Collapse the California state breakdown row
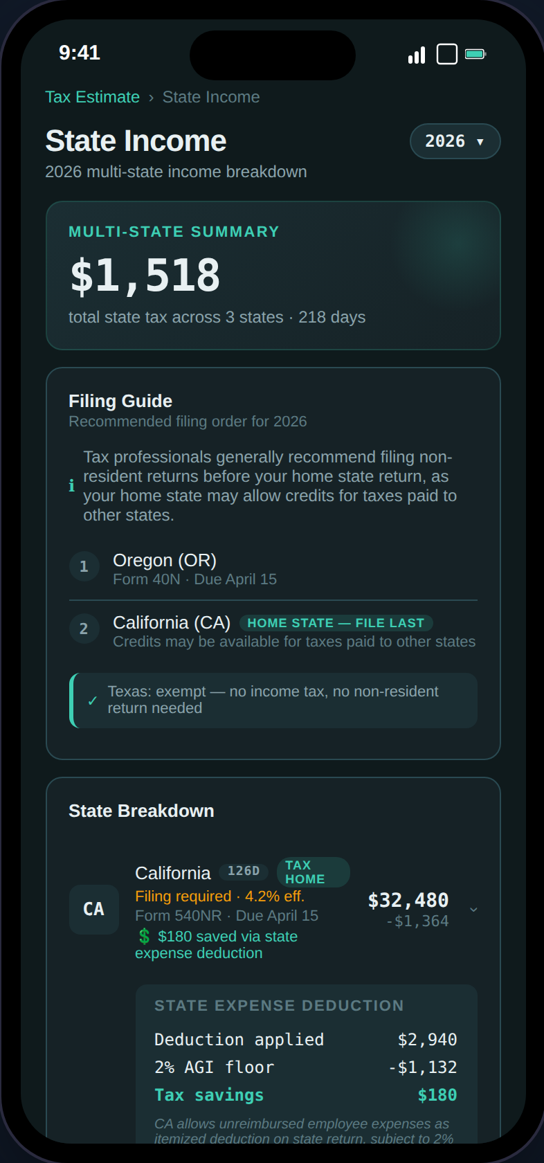The height and width of the screenshot is (1163, 544). pos(473,910)
